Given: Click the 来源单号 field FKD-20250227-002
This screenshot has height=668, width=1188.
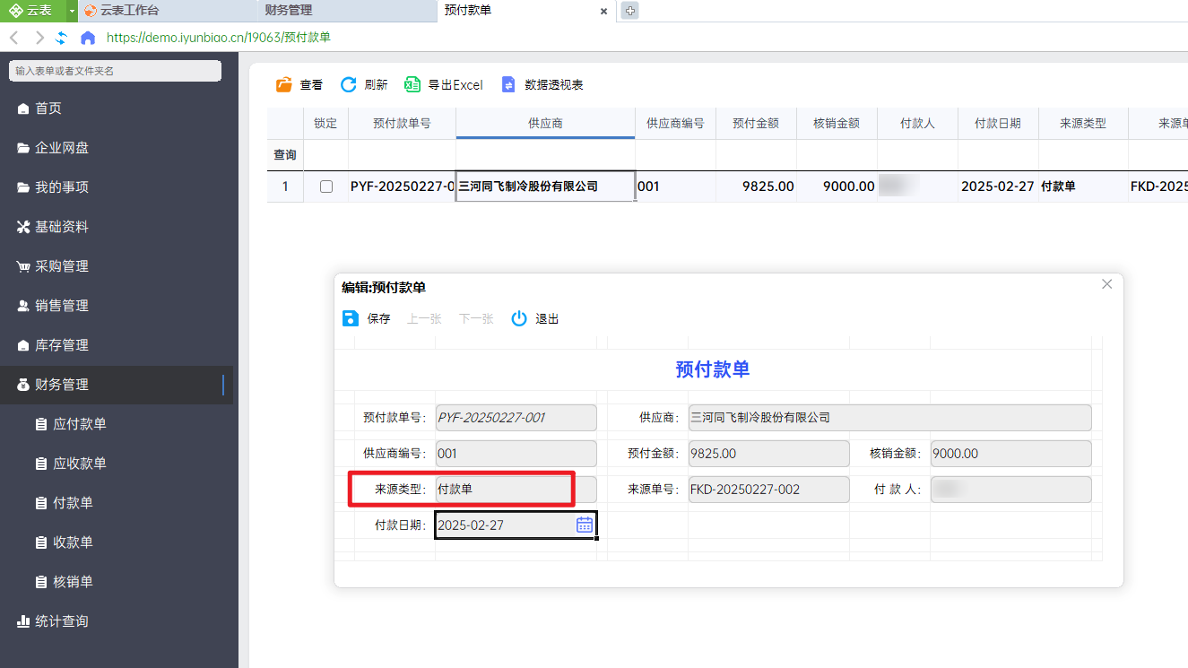Looking at the screenshot, I should (x=768, y=490).
